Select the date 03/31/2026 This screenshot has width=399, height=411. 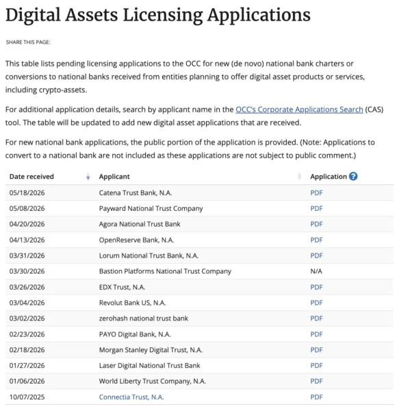coord(27,256)
